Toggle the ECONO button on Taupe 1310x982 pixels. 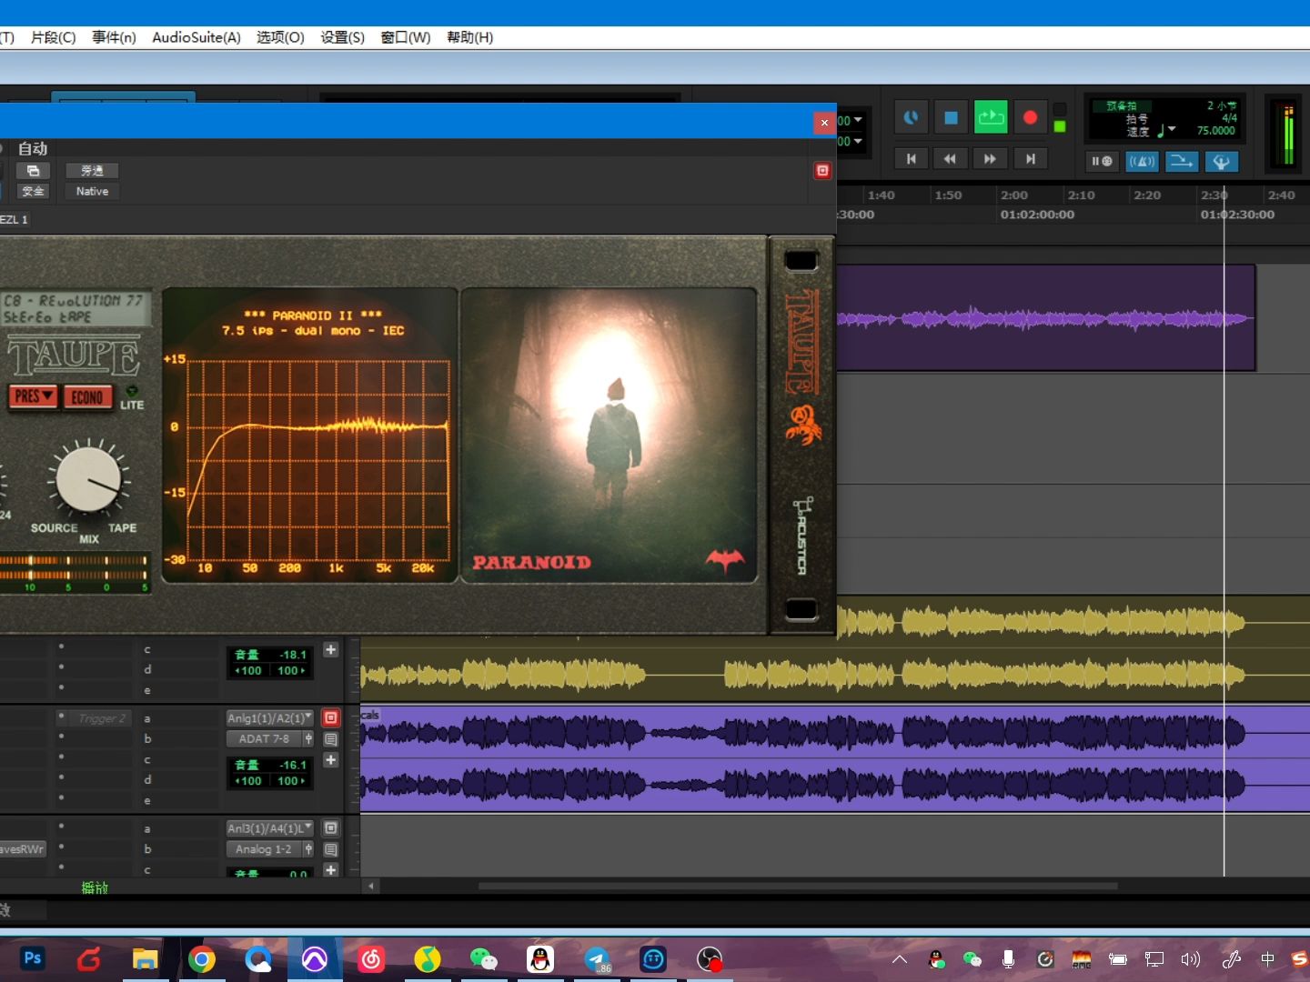click(x=87, y=397)
